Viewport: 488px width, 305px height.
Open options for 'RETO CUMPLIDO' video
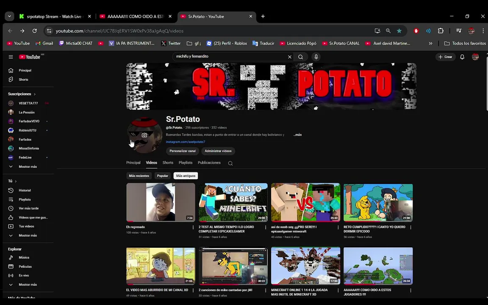pyautogui.click(x=410, y=227)
